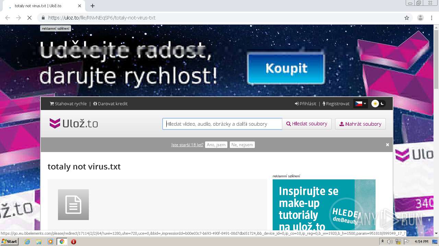Image resolution: width=439 pixels, height=246 pixels.
Task: Dismiss the age confirmation bar
Action: [x=388, y=145]
